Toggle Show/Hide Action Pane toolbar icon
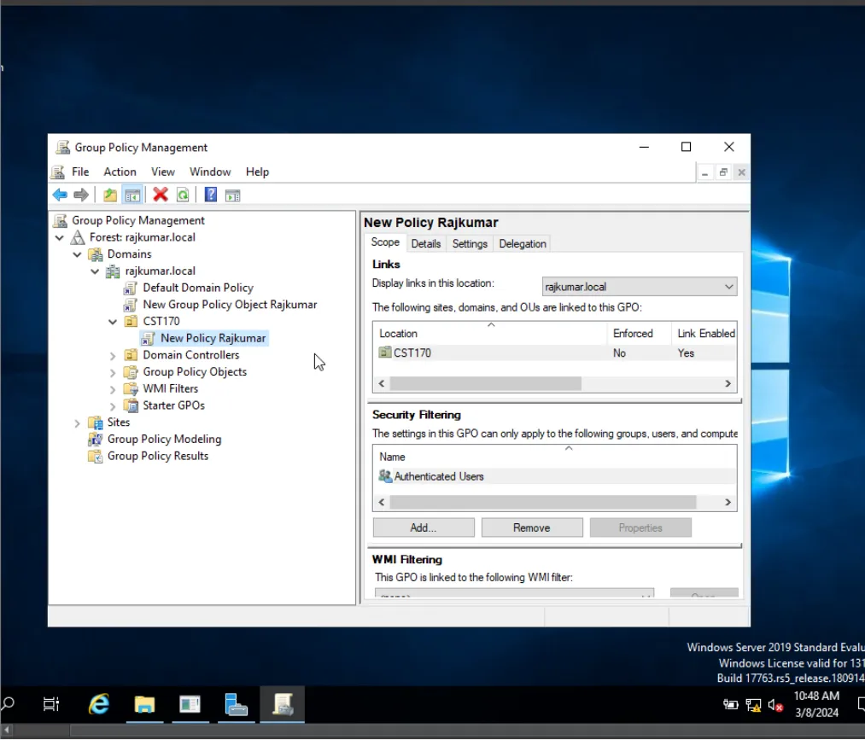The image size is (865, 740). [x=233, y=195]
